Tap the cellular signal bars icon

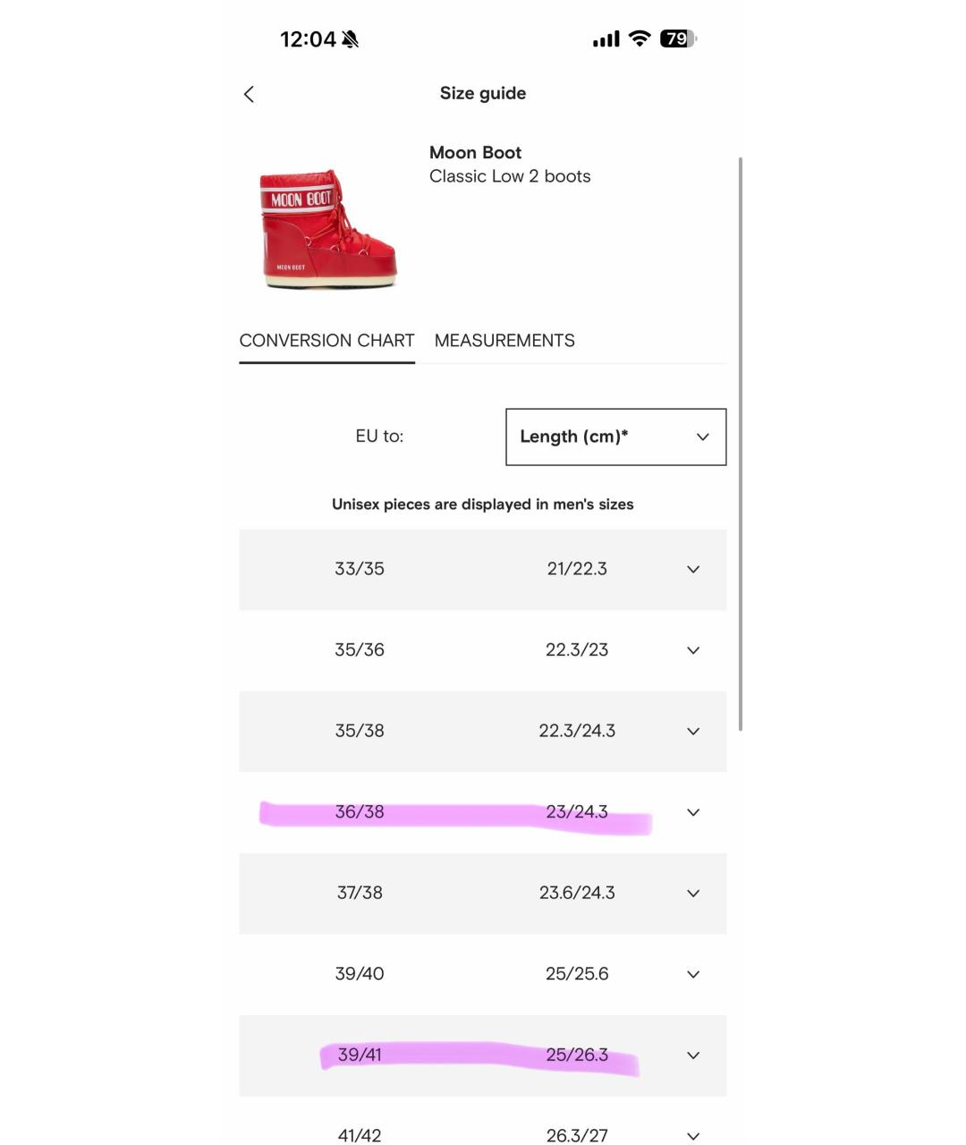(x=606, y=39)
